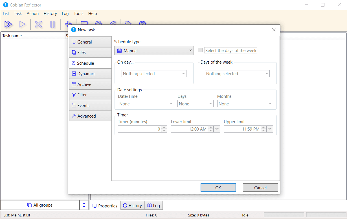Image resolution: width=347 pixels, height=219 pixels.
Task: Click the Files: 0 status text
Action: click(151, 215)
